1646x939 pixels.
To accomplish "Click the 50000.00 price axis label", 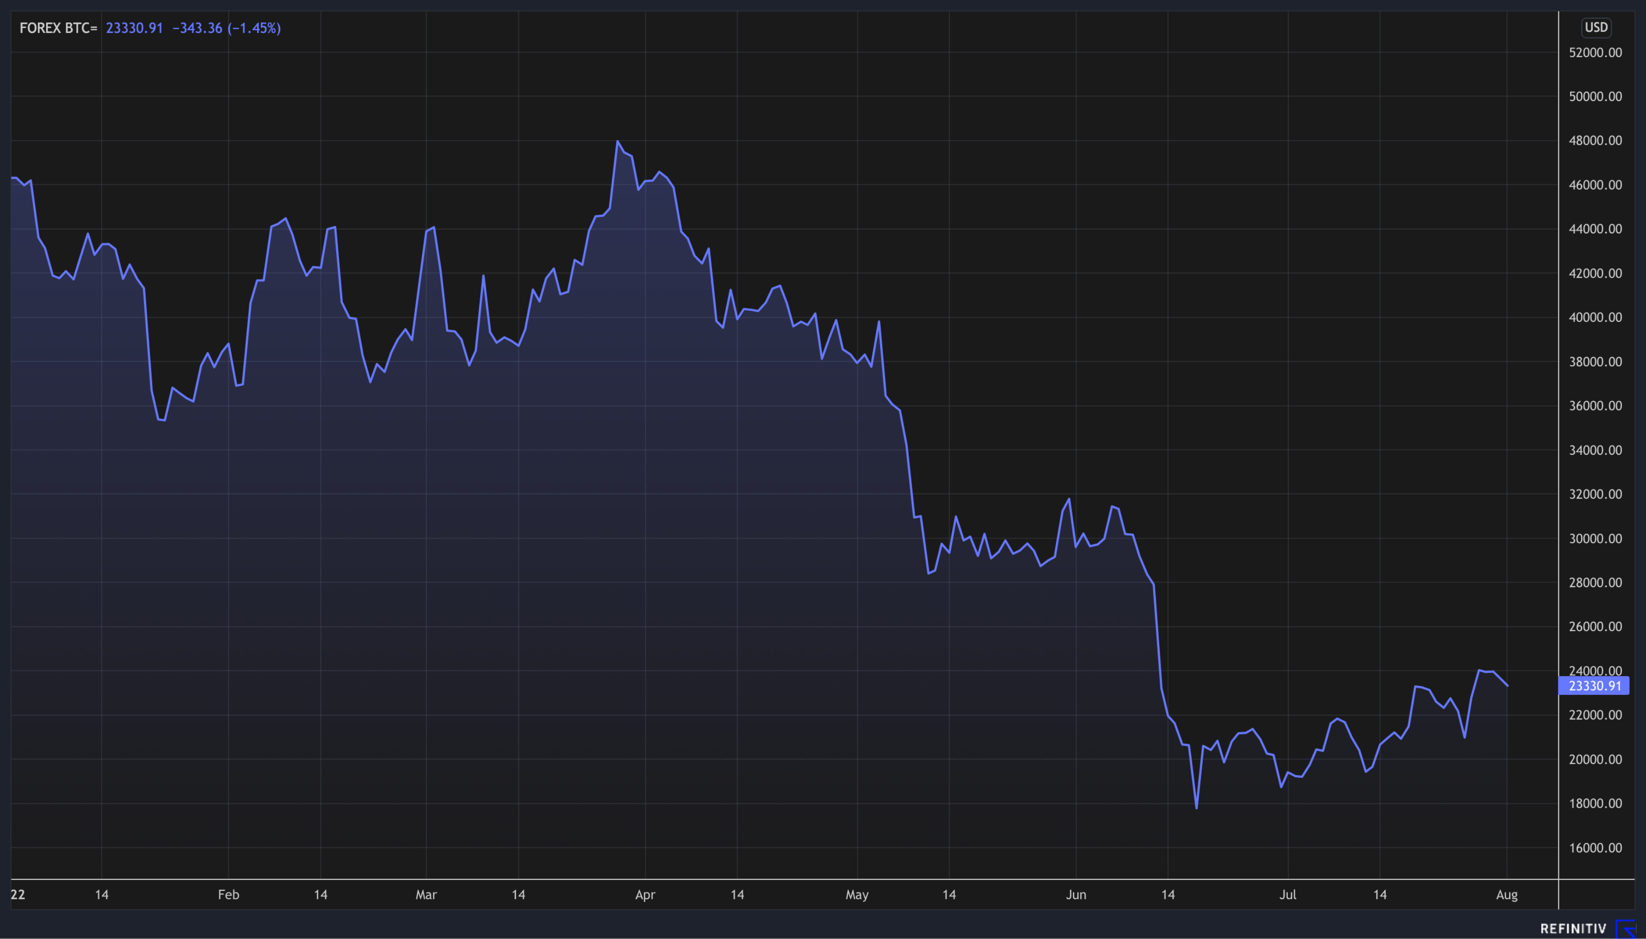I will (1595, 96).
